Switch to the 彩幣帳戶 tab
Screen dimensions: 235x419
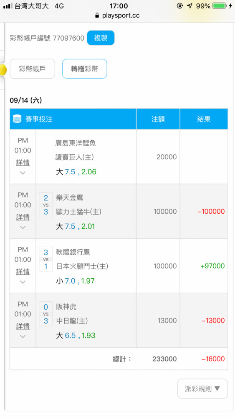coord(32,69)
